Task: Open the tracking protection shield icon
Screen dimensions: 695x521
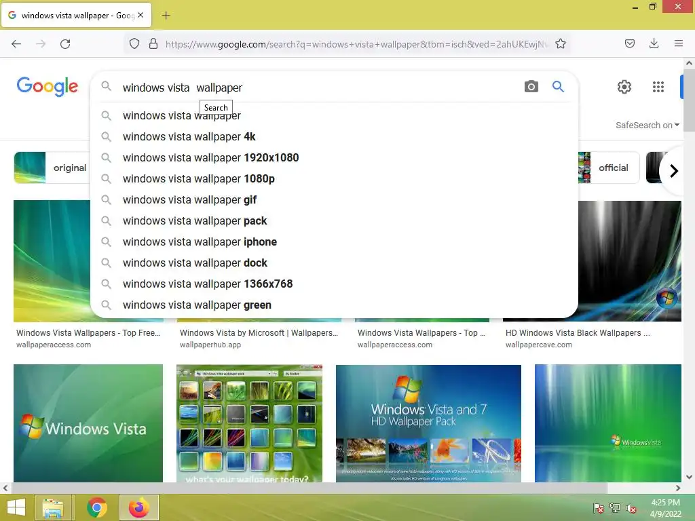Action: 134,44
